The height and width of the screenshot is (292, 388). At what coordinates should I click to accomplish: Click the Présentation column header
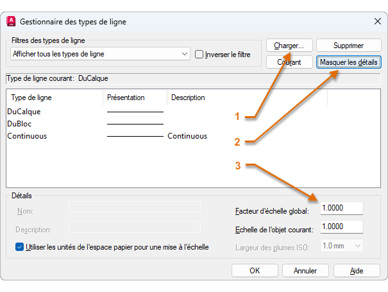[126, 98]
